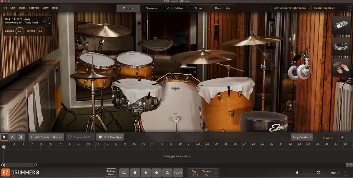The height and width of the screenshot is (178, 353).
Task: Zoom in the timeline with plus
Action: click(x=351, y=165)
